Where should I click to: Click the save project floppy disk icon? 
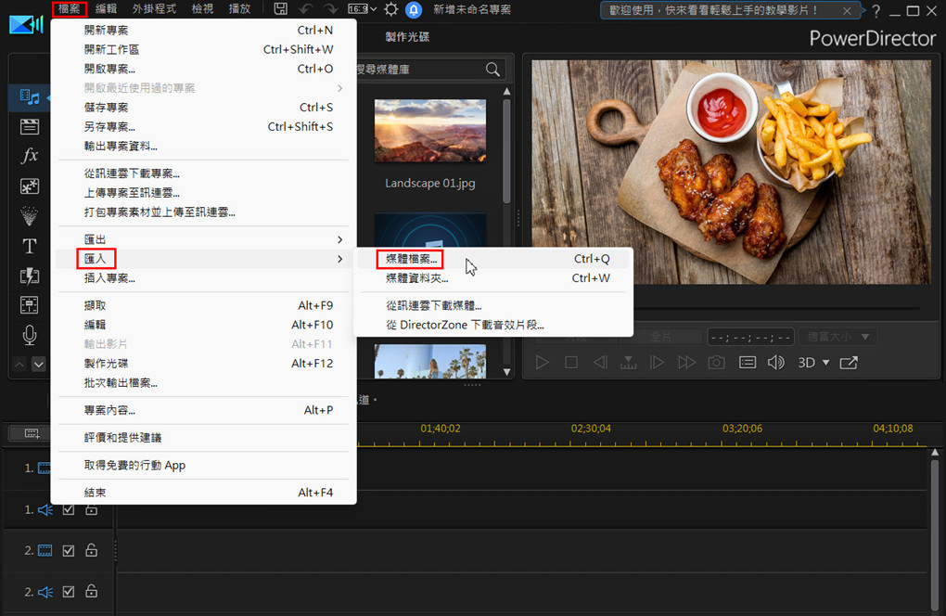click(280, 9)
